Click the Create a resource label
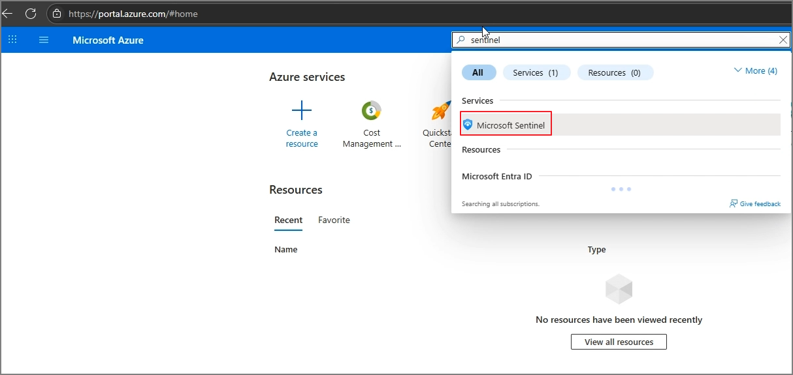This screenshot has width=793, height=375. point(302,138)
